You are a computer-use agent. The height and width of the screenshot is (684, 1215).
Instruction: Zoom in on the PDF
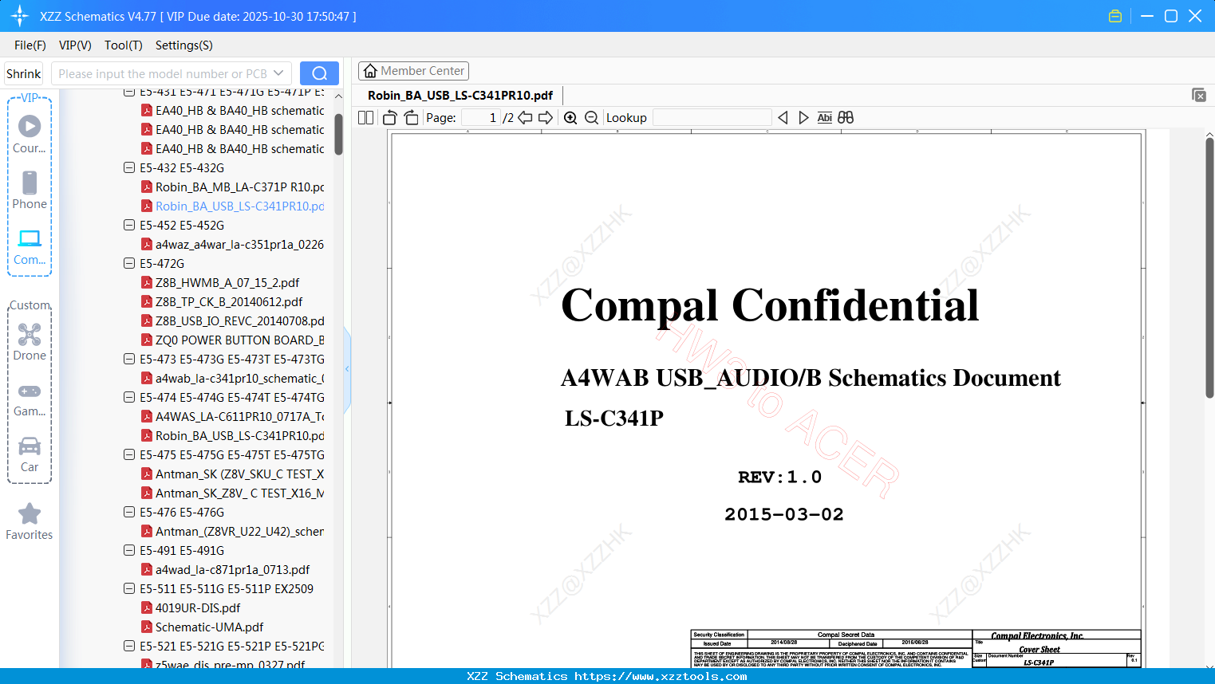coord(570,117)
